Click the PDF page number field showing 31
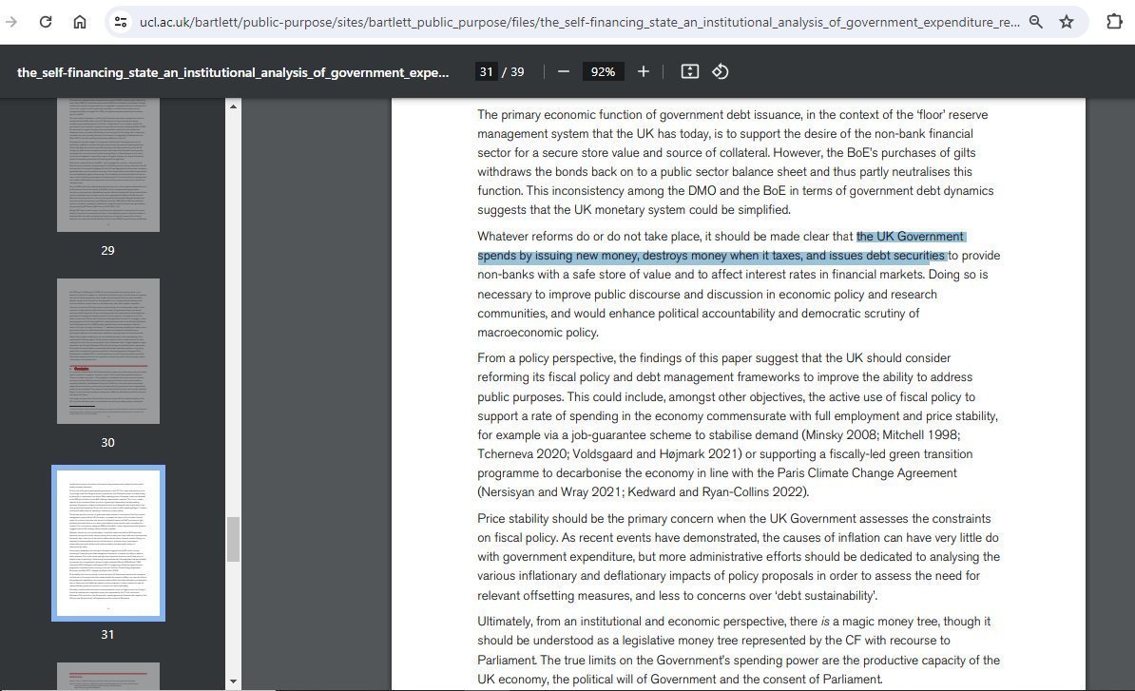 click(x=486, y=71)
